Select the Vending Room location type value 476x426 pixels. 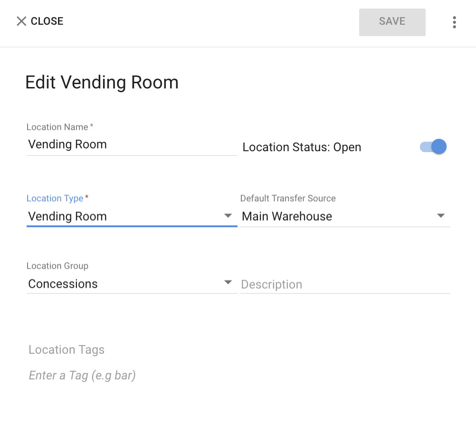pos(67,216)
